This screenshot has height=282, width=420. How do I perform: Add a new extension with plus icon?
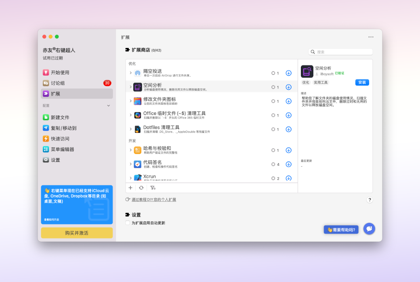click(130, 188)
